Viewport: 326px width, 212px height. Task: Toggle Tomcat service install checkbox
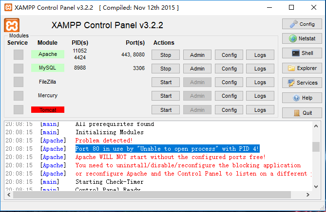(x=19, y=109)
